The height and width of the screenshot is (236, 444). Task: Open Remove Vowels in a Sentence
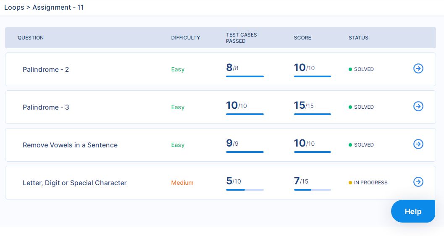70,145
